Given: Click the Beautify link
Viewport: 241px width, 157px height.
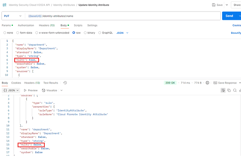Looking at the screenshot, I should (236, 33).
